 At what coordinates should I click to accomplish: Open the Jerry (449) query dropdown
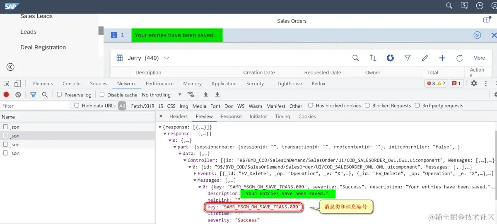pos(166,58)
